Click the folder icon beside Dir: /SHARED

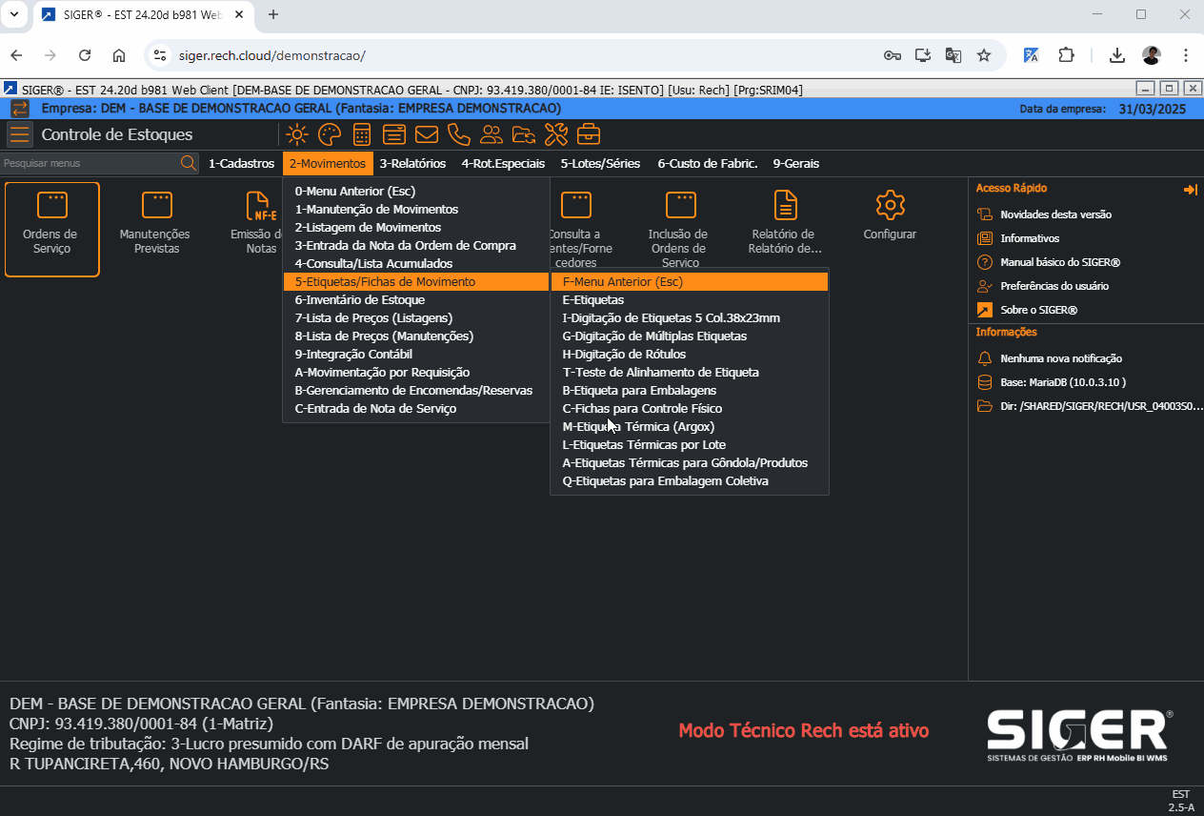pyautogui.click(x=985, y=406)
